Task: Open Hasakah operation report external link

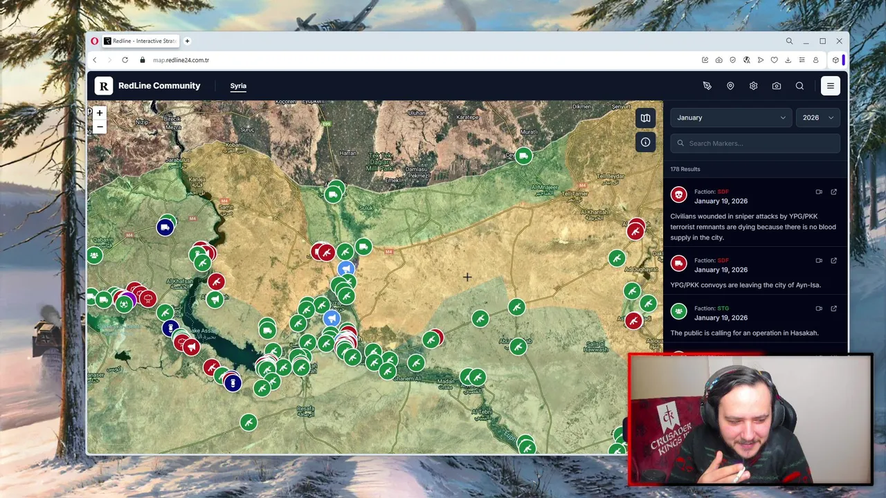Action: (x=833, y=308)
